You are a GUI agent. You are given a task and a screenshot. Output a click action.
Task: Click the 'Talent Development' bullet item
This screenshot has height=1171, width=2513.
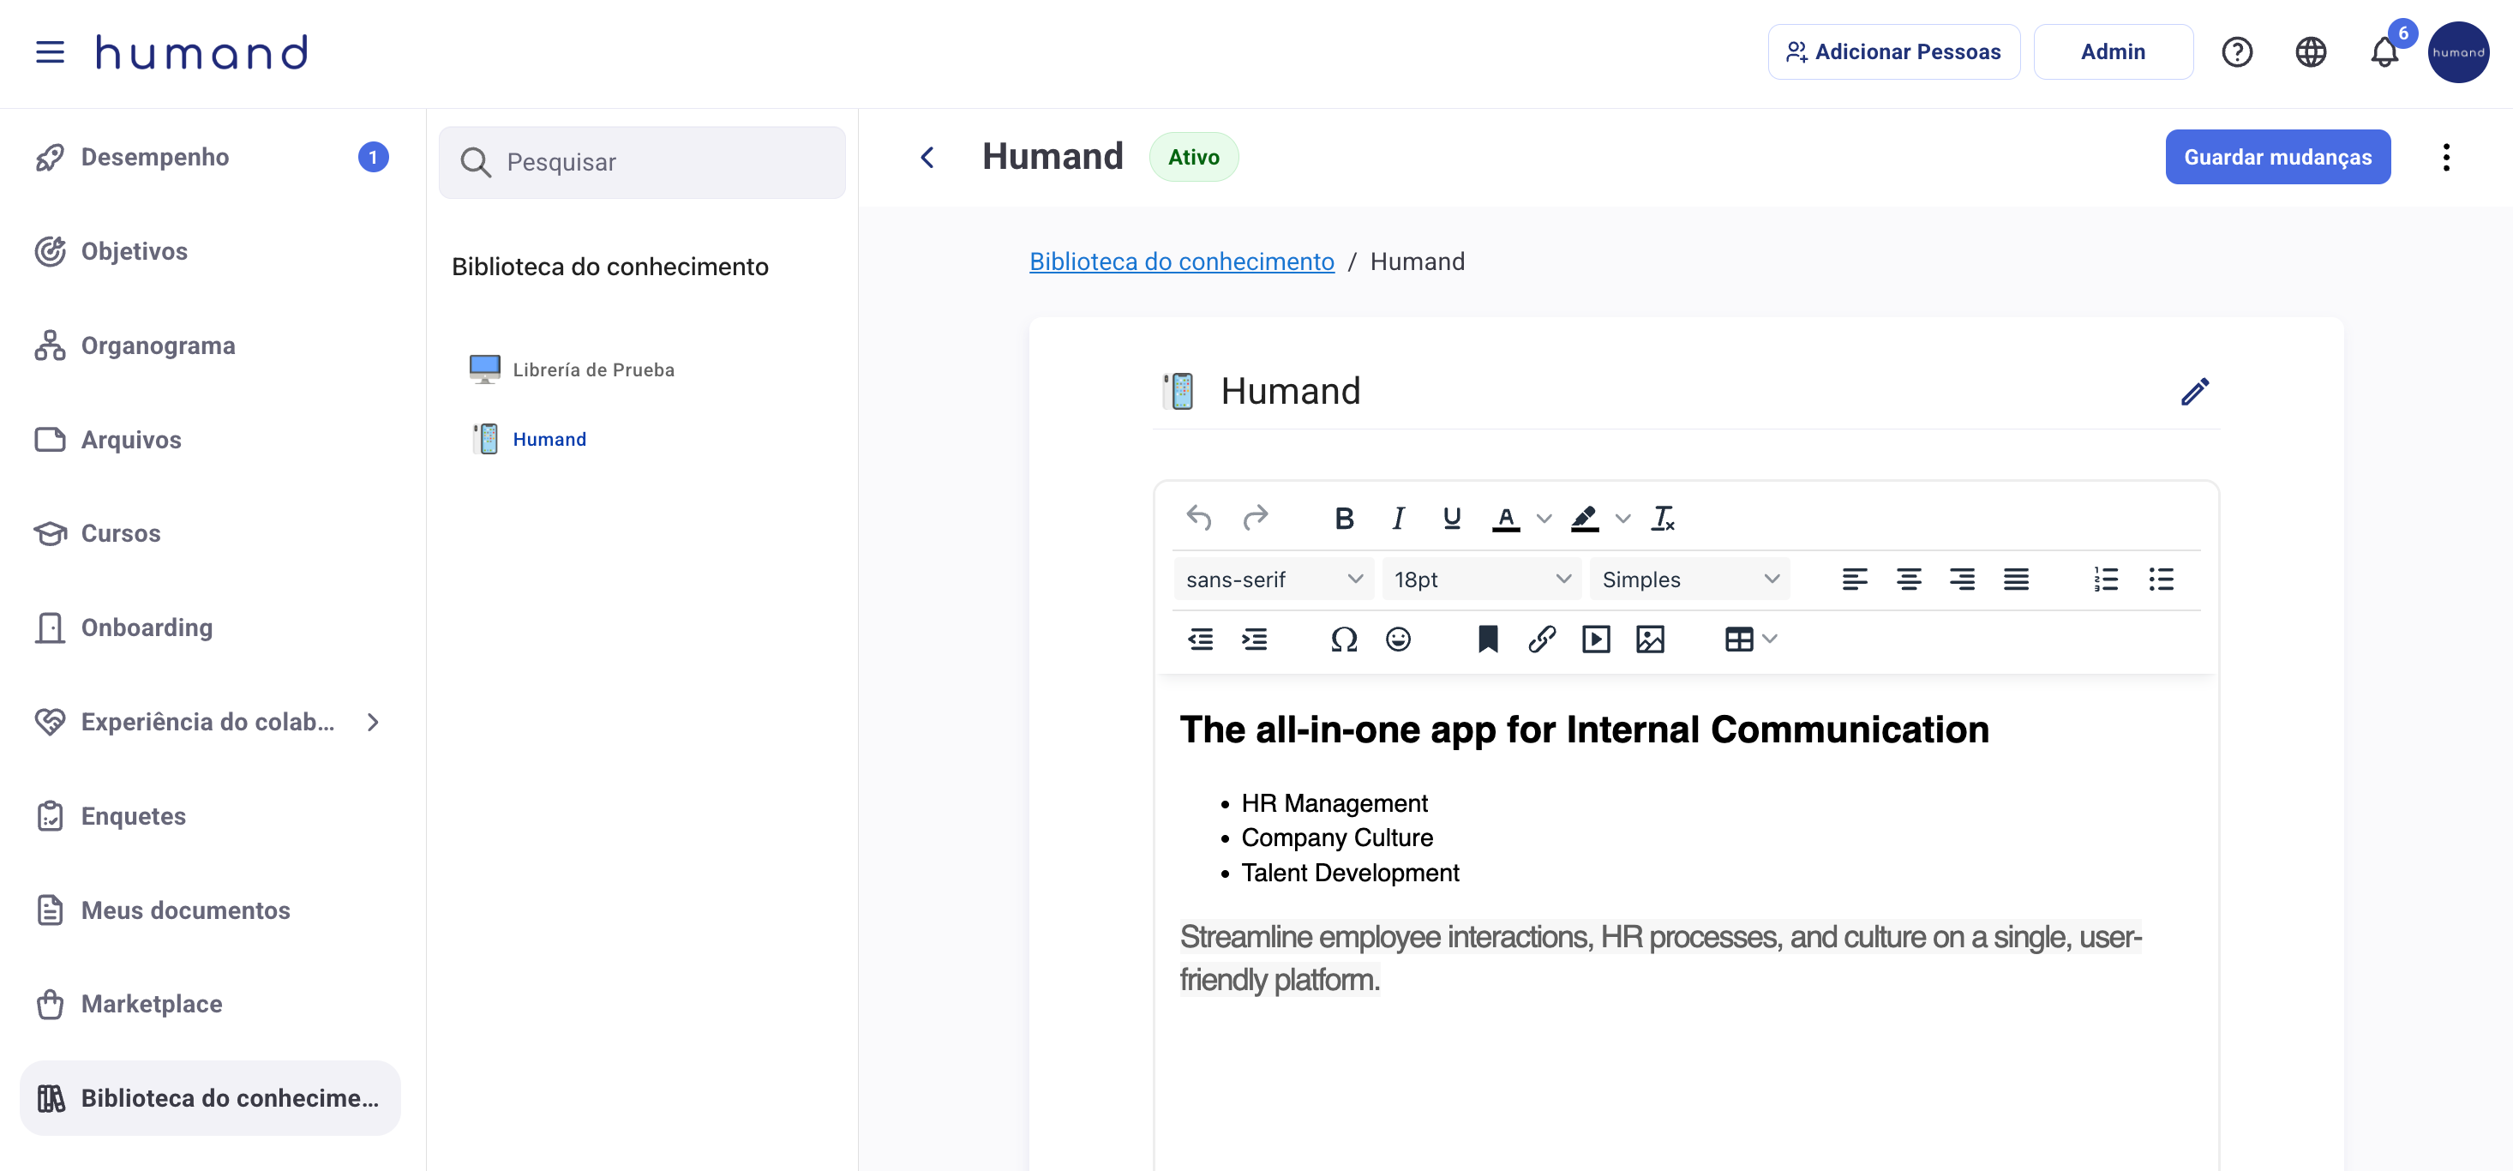1349,873
